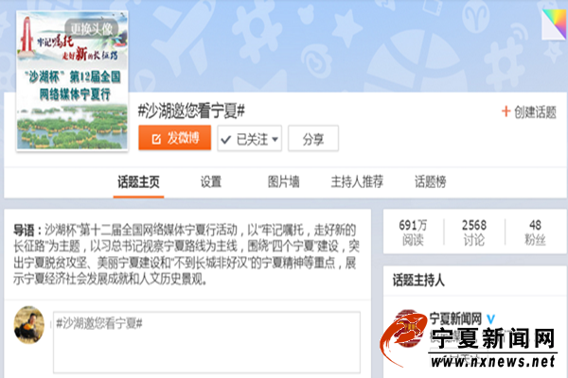Switch to the 设置 tab
568x378 pixels.
pos(211,181)
